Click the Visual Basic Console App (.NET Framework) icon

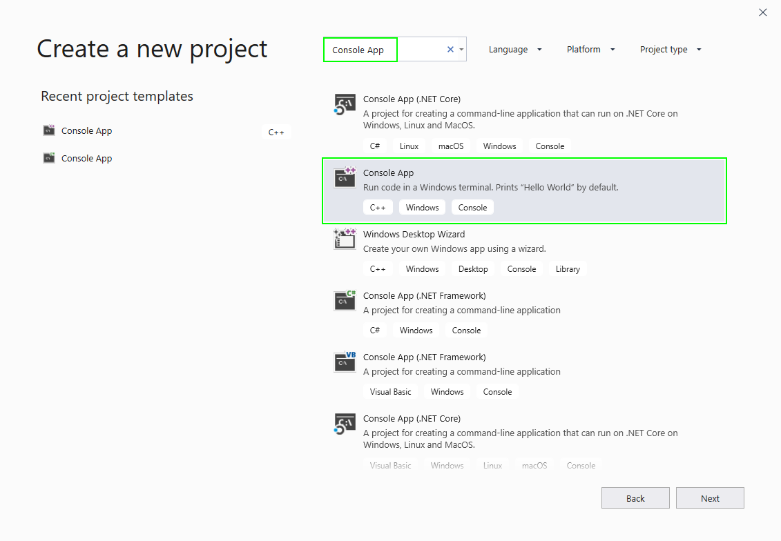345,362
